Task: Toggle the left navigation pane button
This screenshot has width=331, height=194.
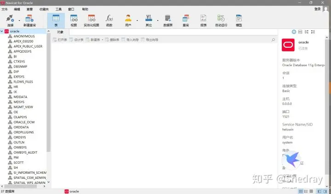Action: pyautogui.click(x=319, y=191)
